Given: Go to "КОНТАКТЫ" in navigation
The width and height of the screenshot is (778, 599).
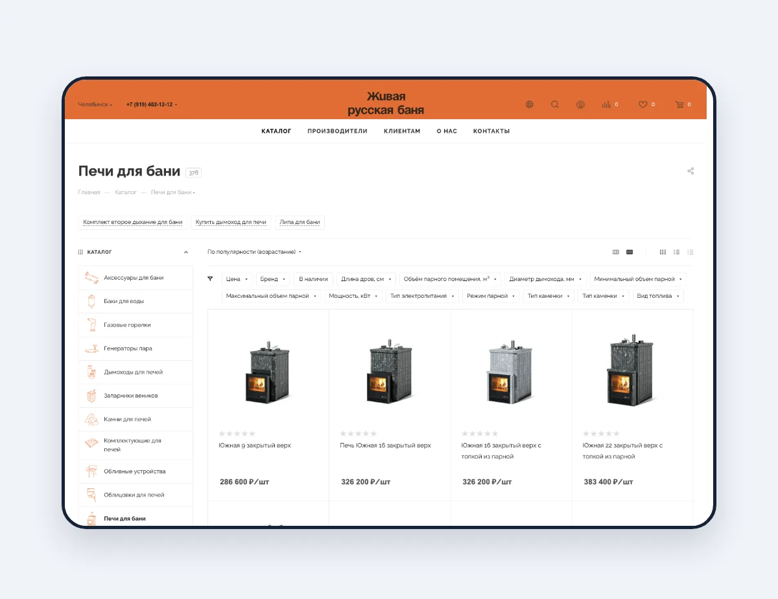Looking at the screenshot, I should pyautogui.click(x=491, y=131).
